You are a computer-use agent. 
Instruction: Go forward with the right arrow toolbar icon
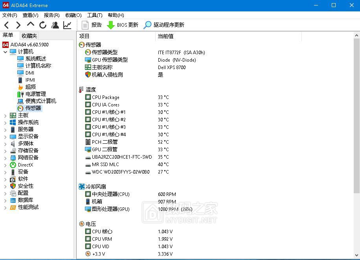[18, 25]
